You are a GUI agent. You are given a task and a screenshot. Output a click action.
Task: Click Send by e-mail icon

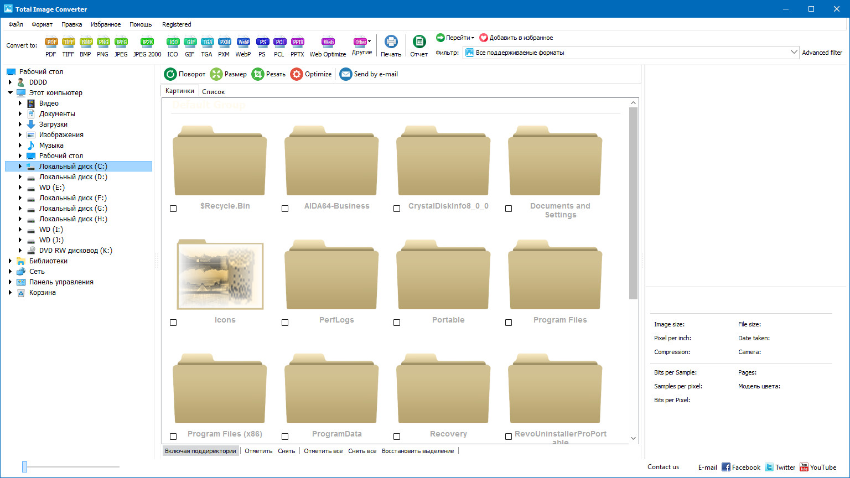coord(346,74)
